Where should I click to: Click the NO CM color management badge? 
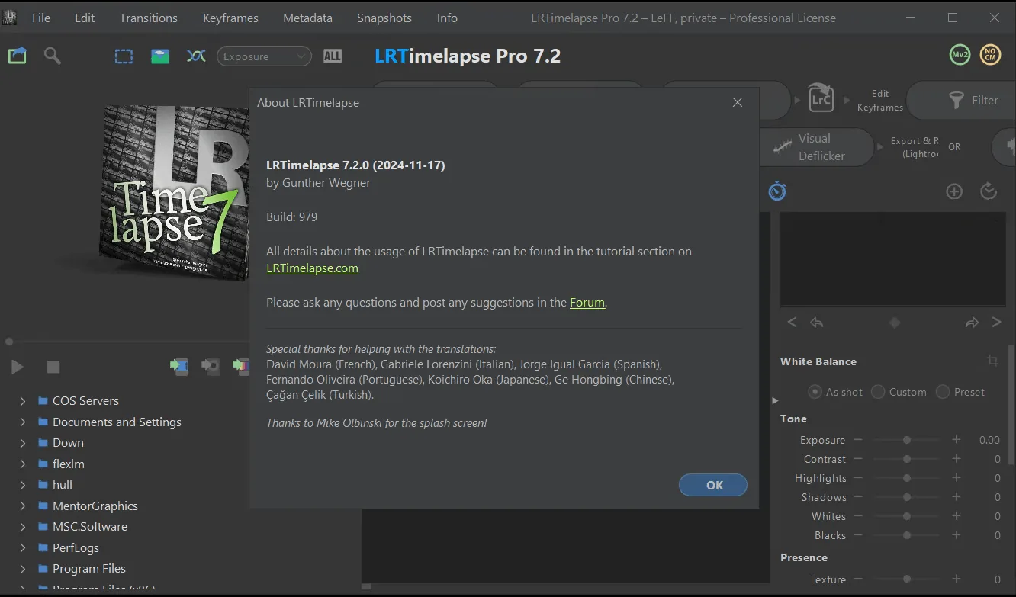point(990,55)
